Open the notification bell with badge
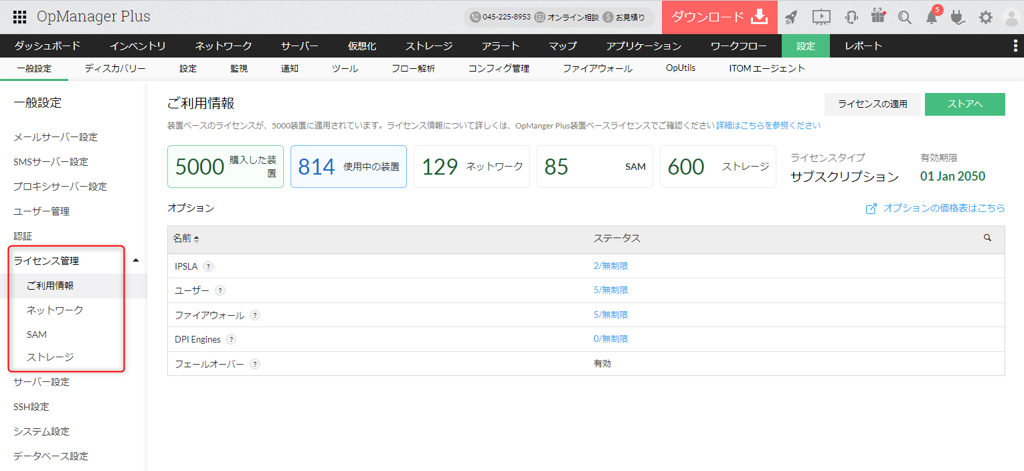Viewport: 1024px width, 471px height. pos(932,17)
